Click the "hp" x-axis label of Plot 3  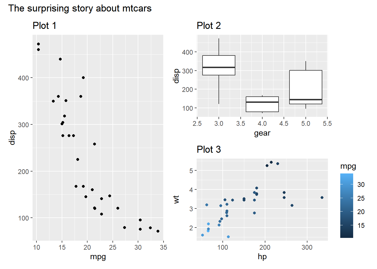pyautogui.click(x=262, y=257)
